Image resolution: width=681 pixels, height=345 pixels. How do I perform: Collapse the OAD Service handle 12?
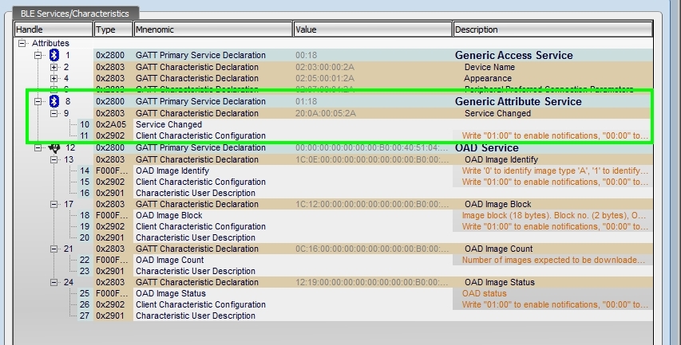point(38,147)
